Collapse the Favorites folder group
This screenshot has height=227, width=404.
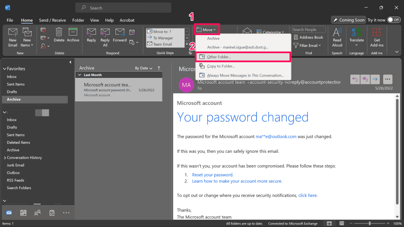[x=5, y=69]
